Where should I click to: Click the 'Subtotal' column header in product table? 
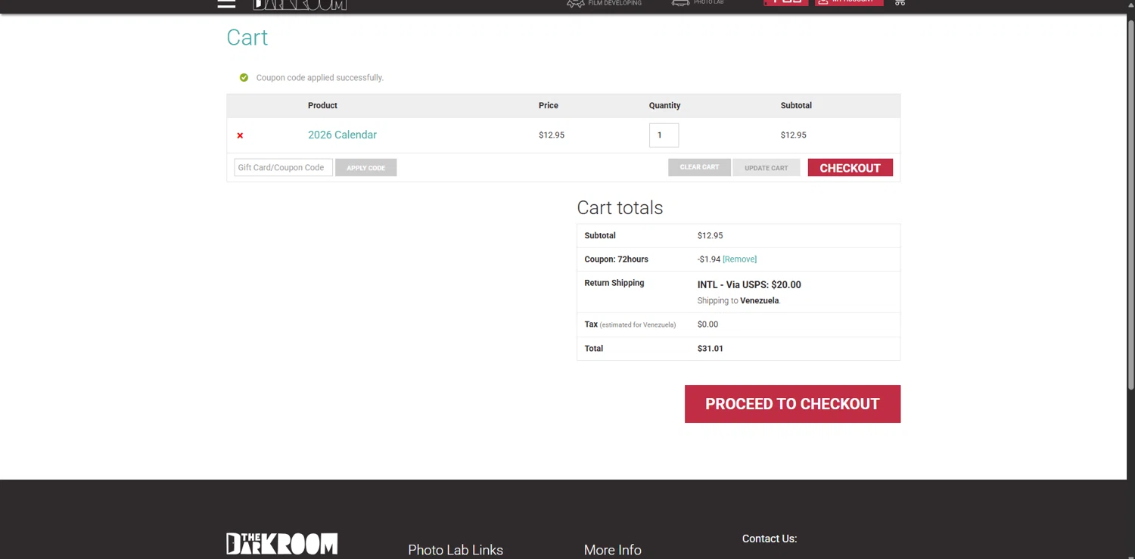pos(796,106)
